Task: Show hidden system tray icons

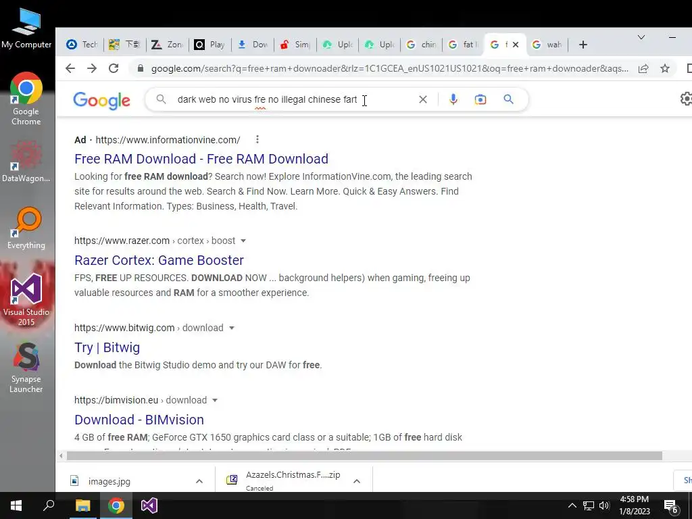Action: click(572, 505)
